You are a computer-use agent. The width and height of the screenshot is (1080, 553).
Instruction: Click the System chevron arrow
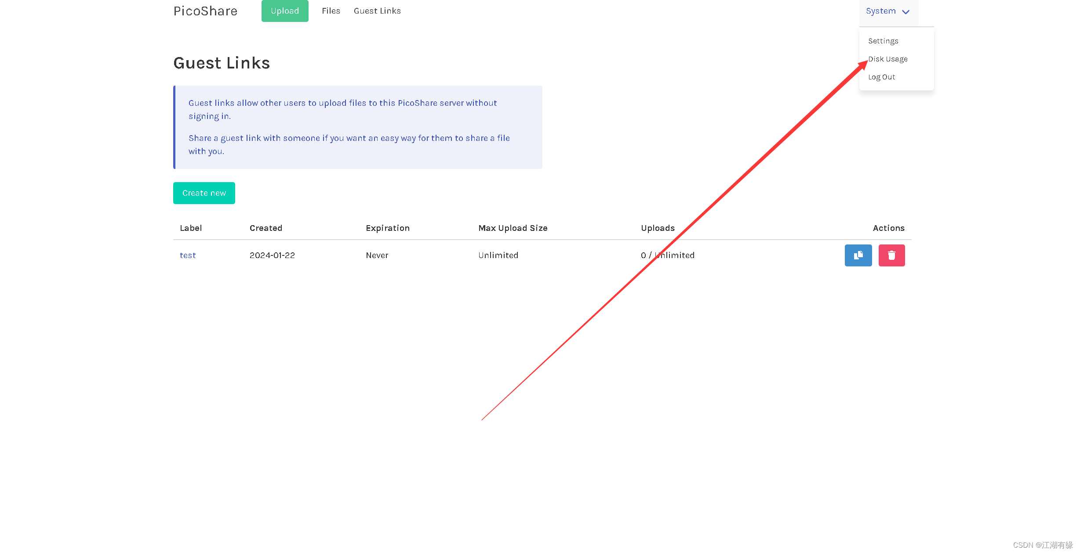tap(905, 12)
